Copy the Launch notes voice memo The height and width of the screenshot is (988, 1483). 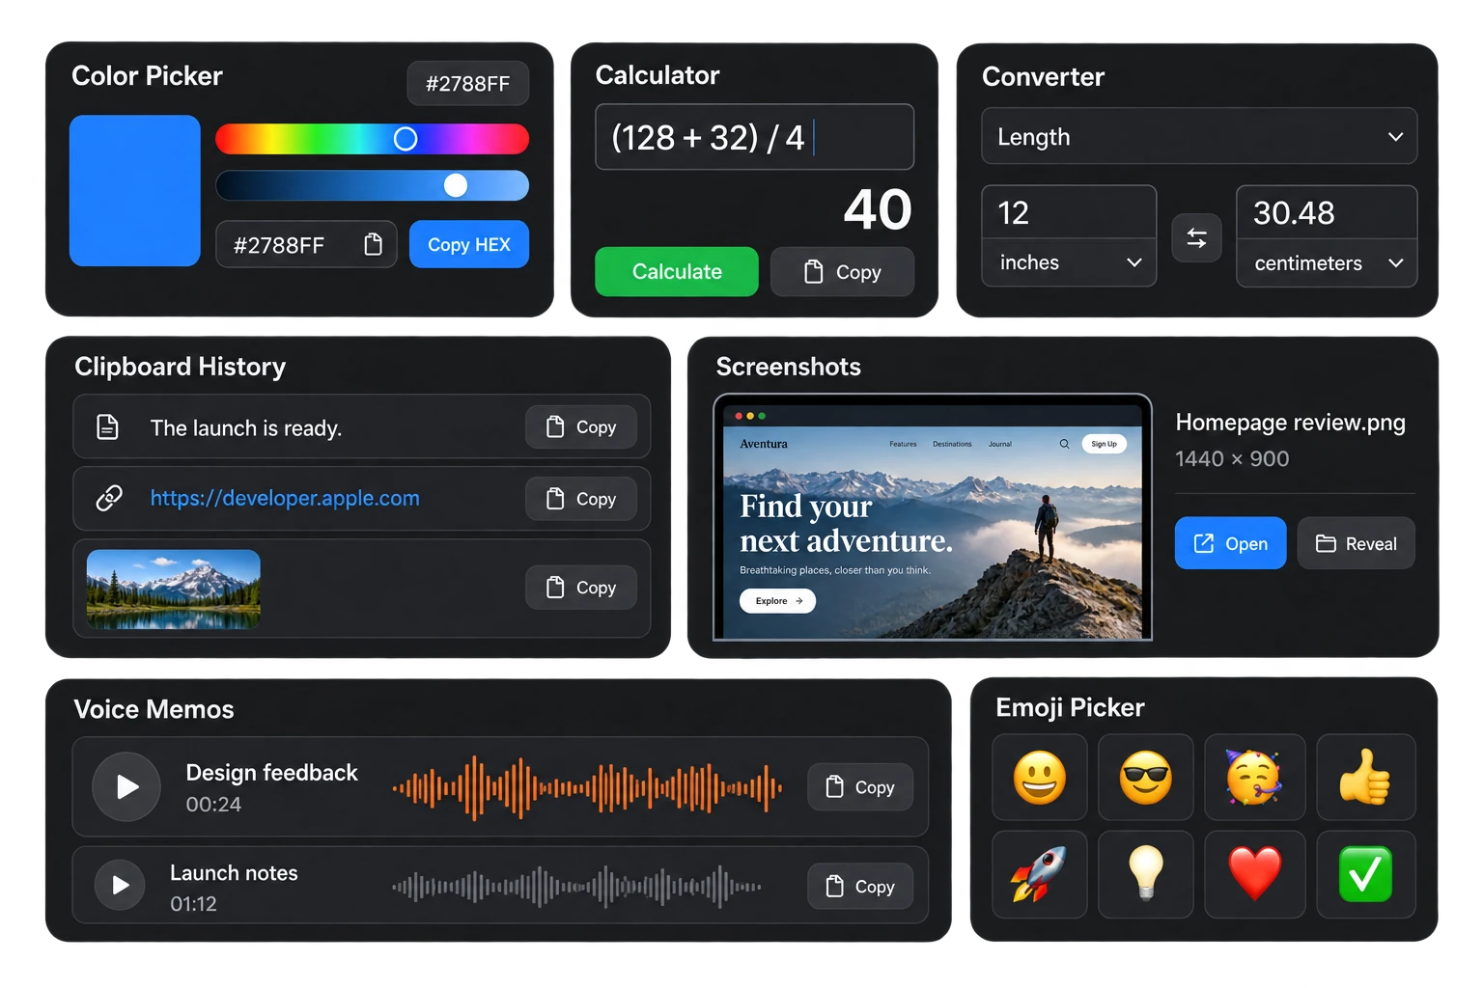coord(860,886)
